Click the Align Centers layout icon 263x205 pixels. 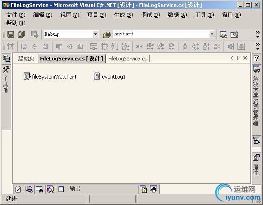coord(35,46)
